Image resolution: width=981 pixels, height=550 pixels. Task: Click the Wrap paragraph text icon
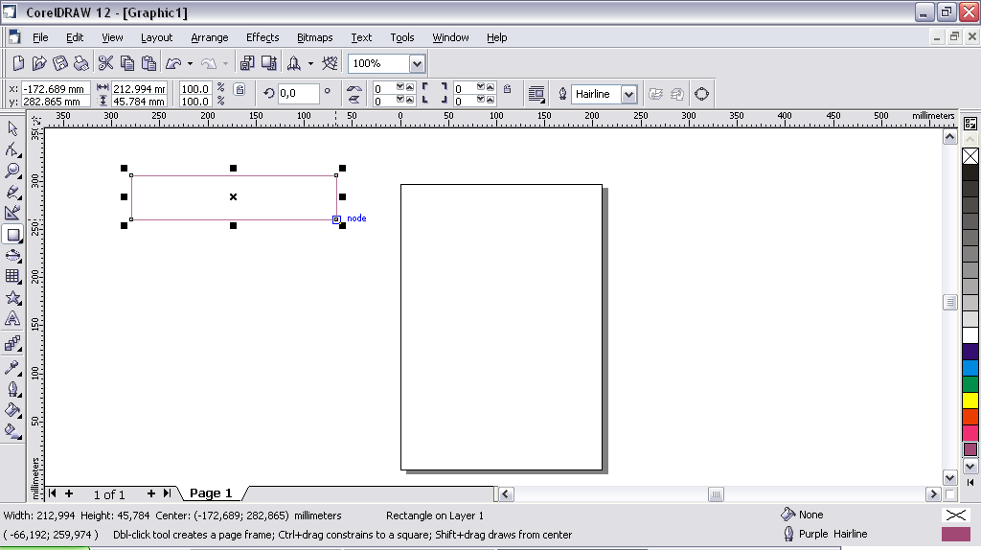pos(536,95)
